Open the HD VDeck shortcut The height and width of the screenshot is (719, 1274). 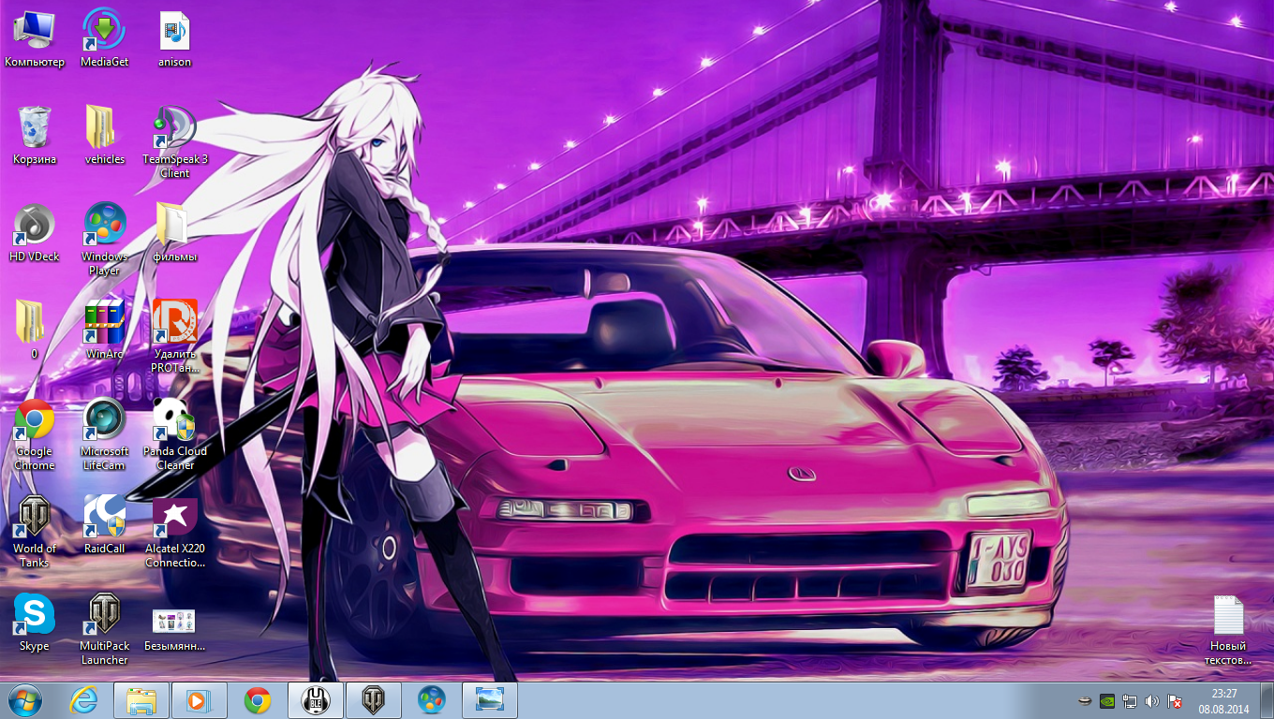(35, 232)
